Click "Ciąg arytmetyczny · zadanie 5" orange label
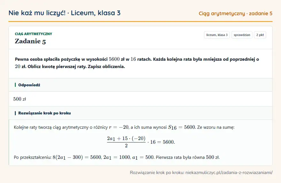 point(235,13)
